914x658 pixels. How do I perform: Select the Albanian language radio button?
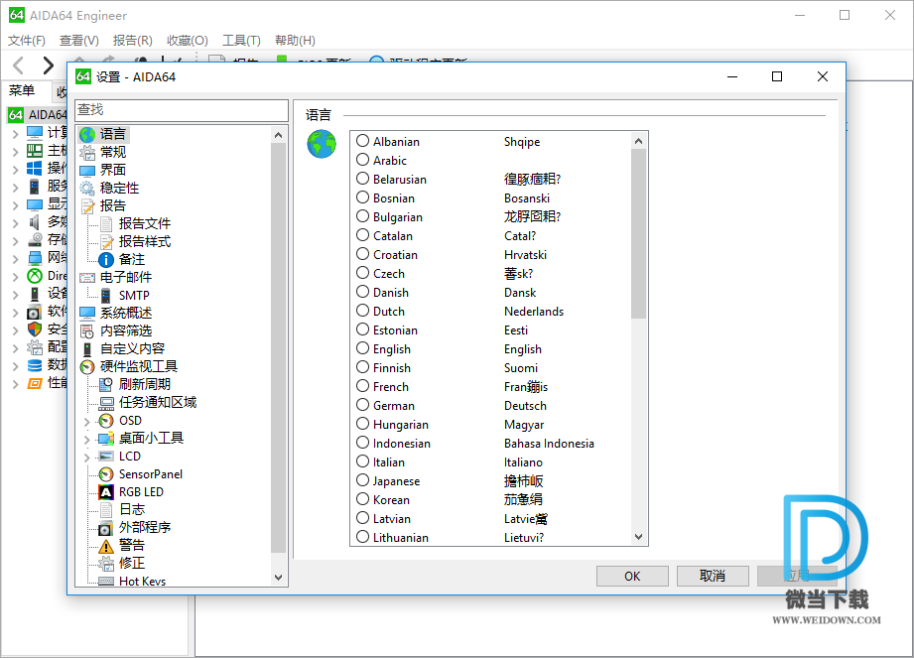point(362,141)
